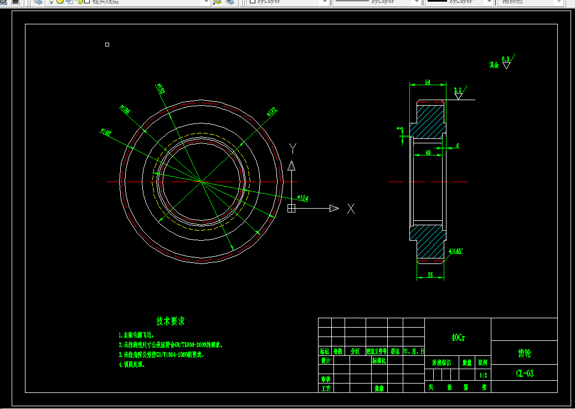
Task: Click the Layer Previous icon
Action: click(230, 2)
